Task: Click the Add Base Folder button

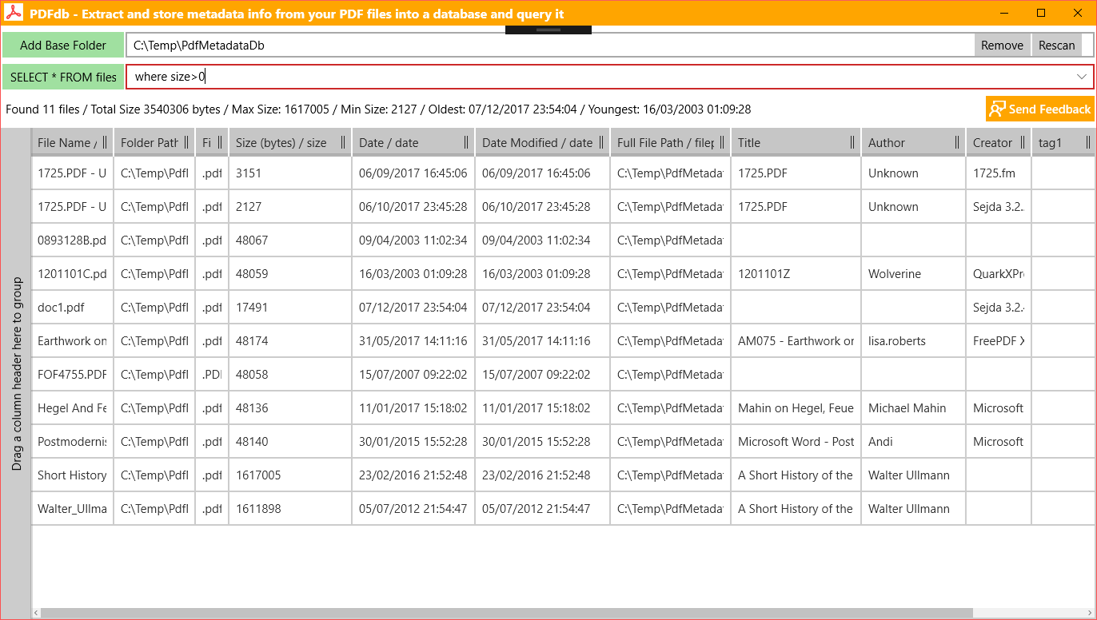Action: 63,46
